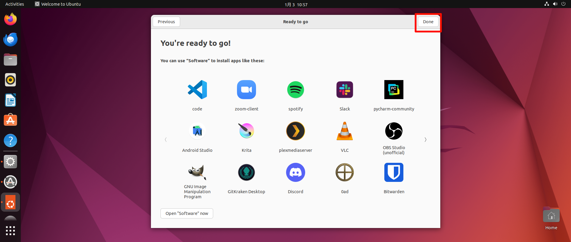The width and height of the screenshot is (571, 242).
Task: Show Applications grid in the dock
Action: (10, 230)
